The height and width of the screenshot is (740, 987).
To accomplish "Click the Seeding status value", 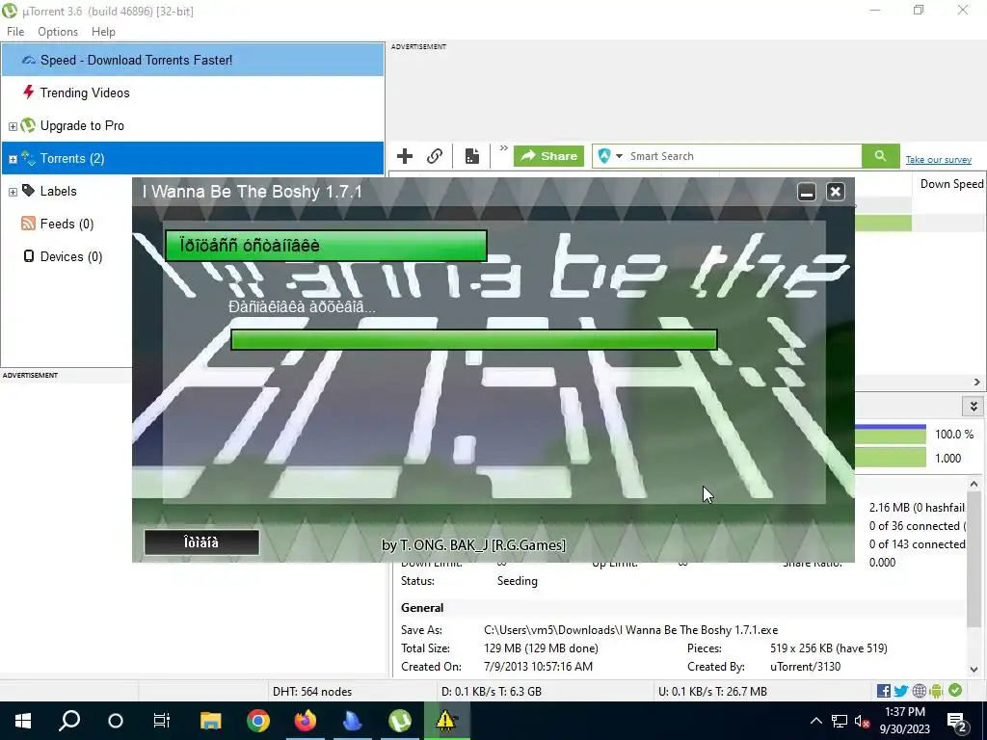I will (518, 581).
